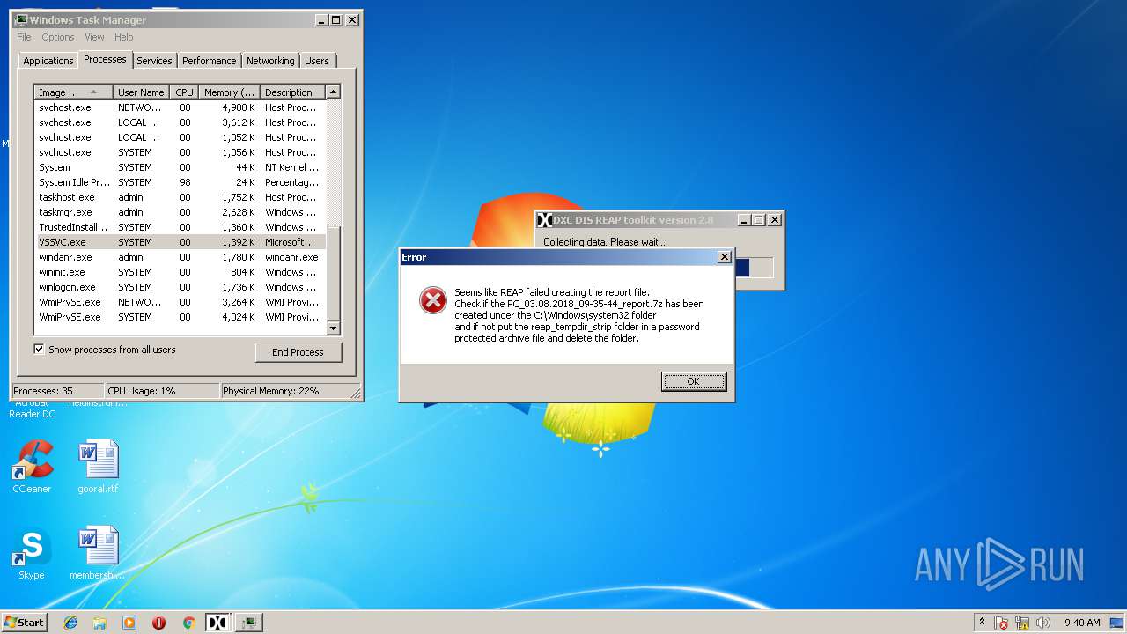Click the 9:40 AM taskbar clock
Screen dimensions: 1127x634
pyautogui.click(x=1082, y=623)
